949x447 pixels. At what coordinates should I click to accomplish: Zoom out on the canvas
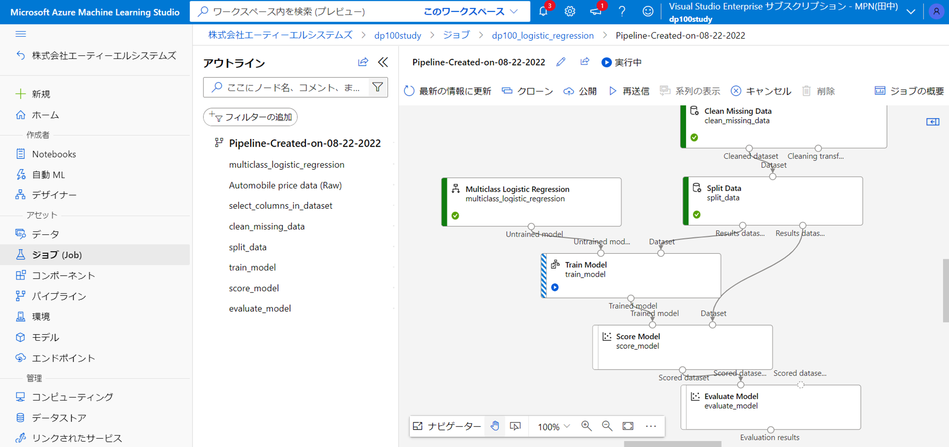(x=607, y=426)
